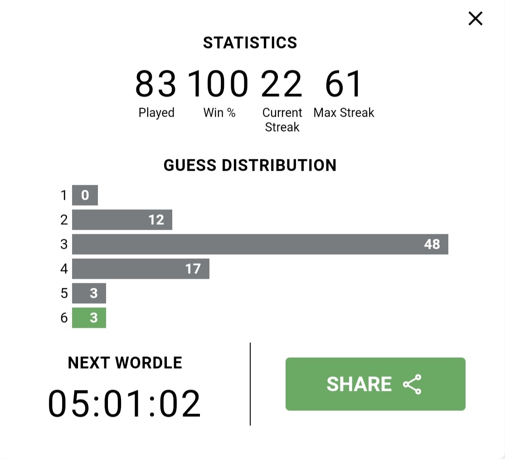Click the Current Streak value 22
505x459 pixels.
(282, 84)
